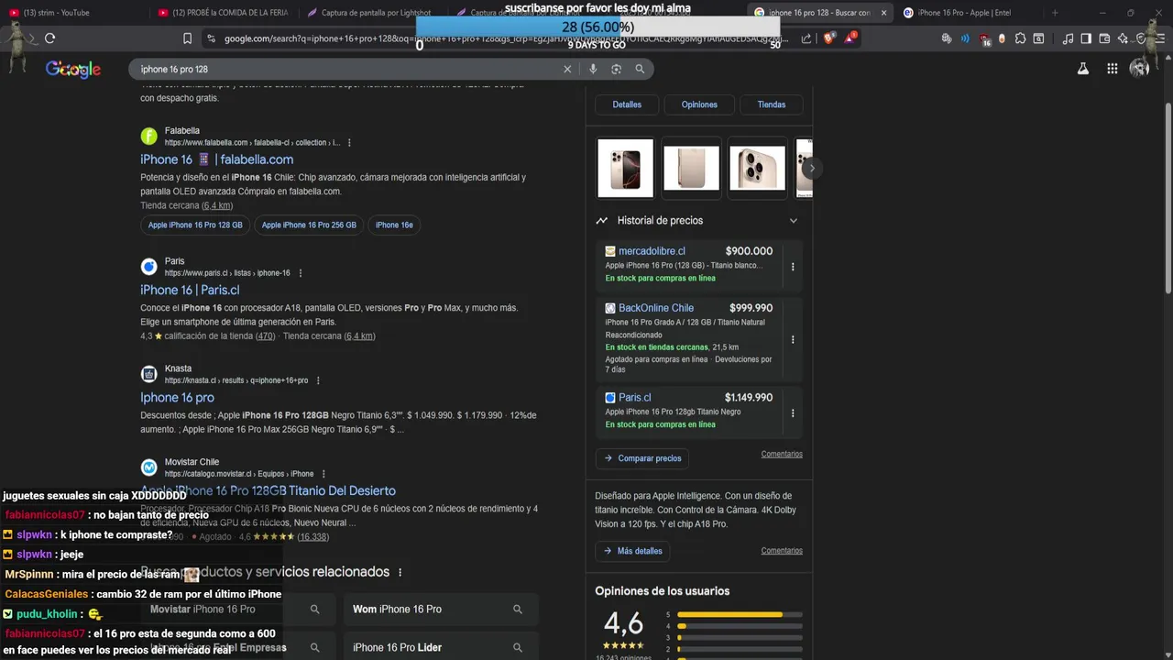Image resolution: width=1173 pixels, height=660 pixels.
Task: Click the 'Más detalles' button
Action: pos(632,551)
